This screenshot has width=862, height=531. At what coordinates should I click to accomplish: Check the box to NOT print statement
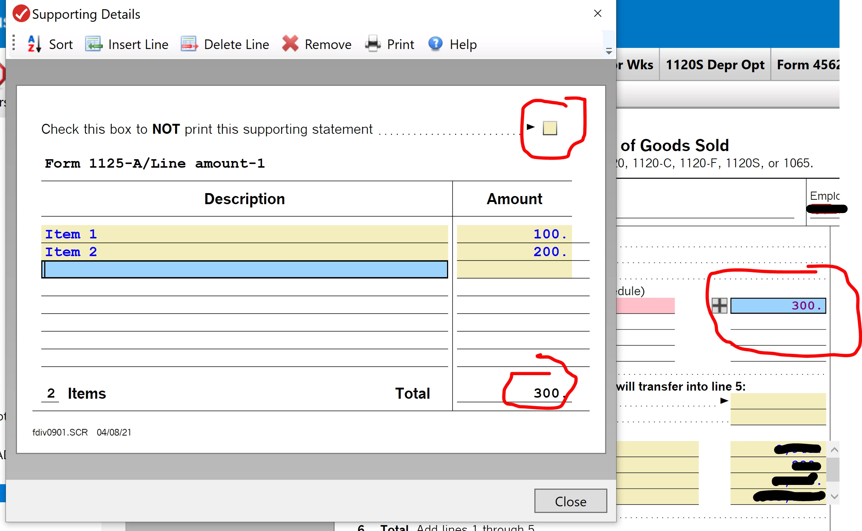pyautogui.click(x=549, y=128)
